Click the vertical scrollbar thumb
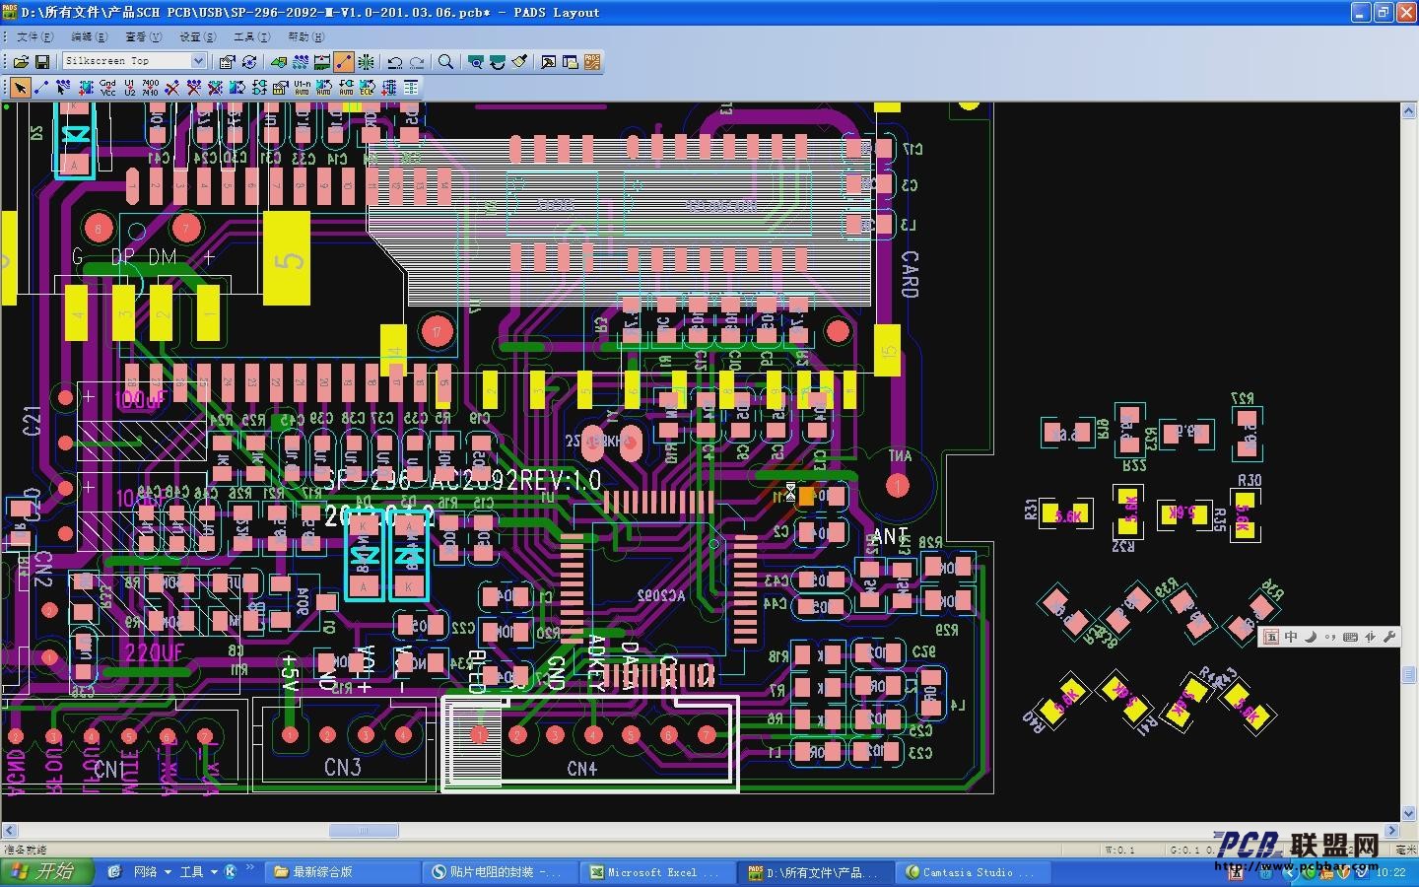This screenshot has height=887, width=1419. point(1410,674)
